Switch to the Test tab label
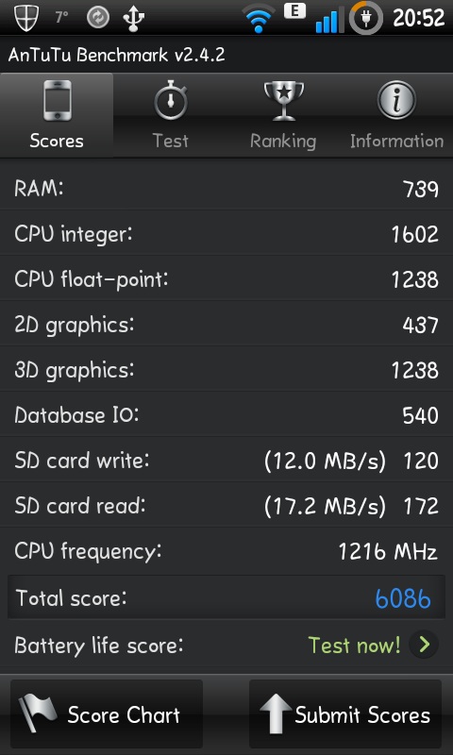Screen dimensions: 453x755 (x=171, y=141)
